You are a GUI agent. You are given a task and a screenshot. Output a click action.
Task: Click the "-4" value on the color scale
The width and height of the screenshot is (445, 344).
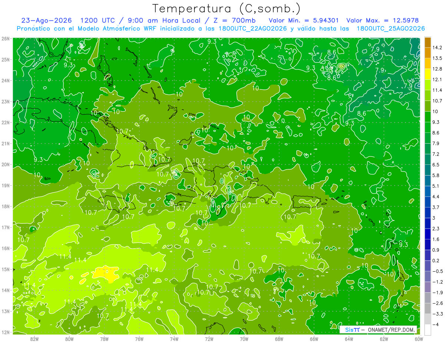point(435,325)
